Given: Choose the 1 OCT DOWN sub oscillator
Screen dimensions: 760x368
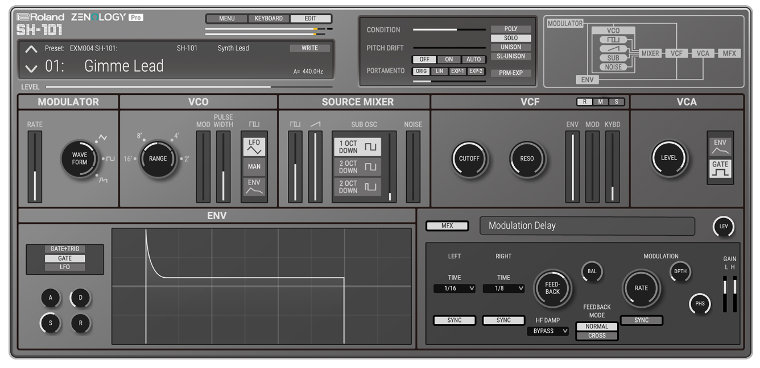Looking at the screenshot, I should [x=357, y=147].
